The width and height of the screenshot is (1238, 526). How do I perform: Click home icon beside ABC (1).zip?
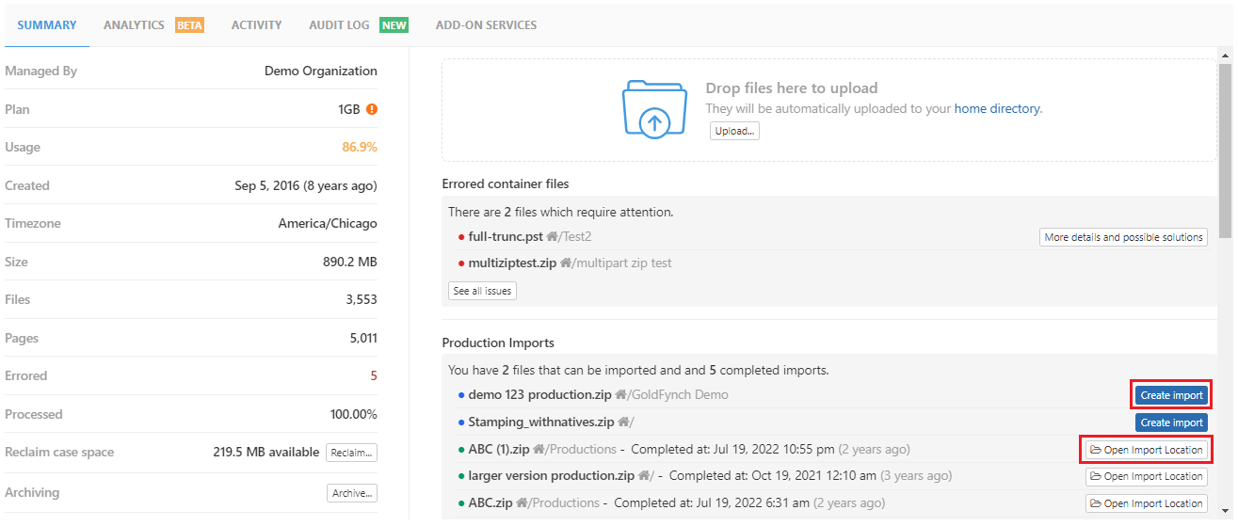(539, 450)
